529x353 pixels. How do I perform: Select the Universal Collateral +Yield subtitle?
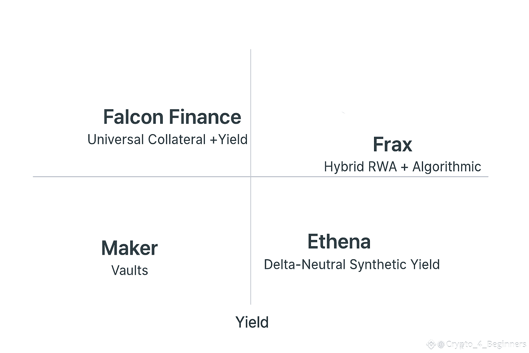(167, 140)
